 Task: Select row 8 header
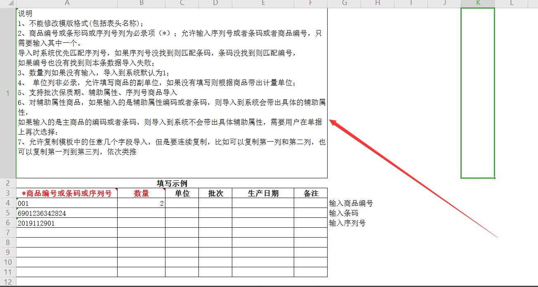[8, 243]
